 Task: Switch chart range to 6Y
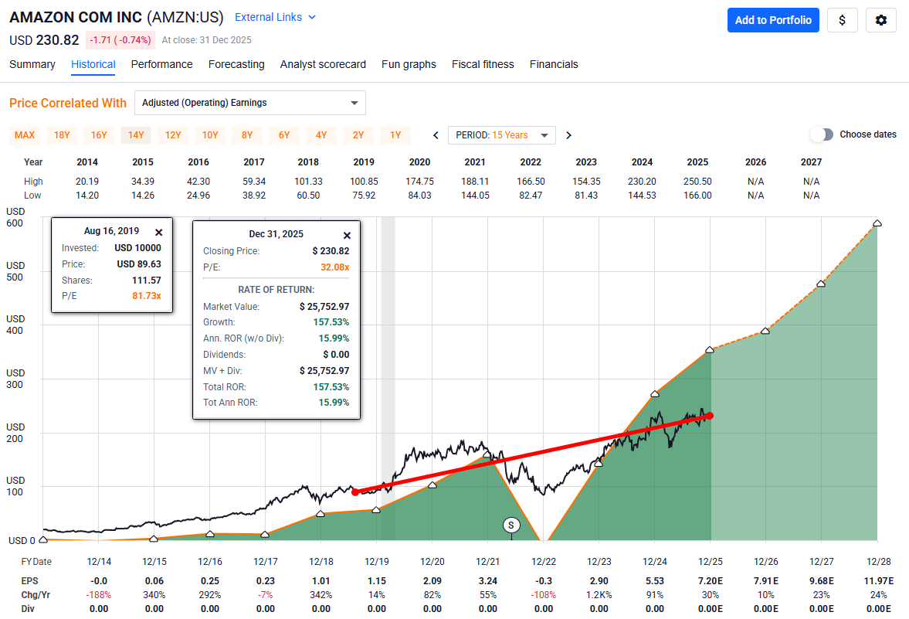284,134
